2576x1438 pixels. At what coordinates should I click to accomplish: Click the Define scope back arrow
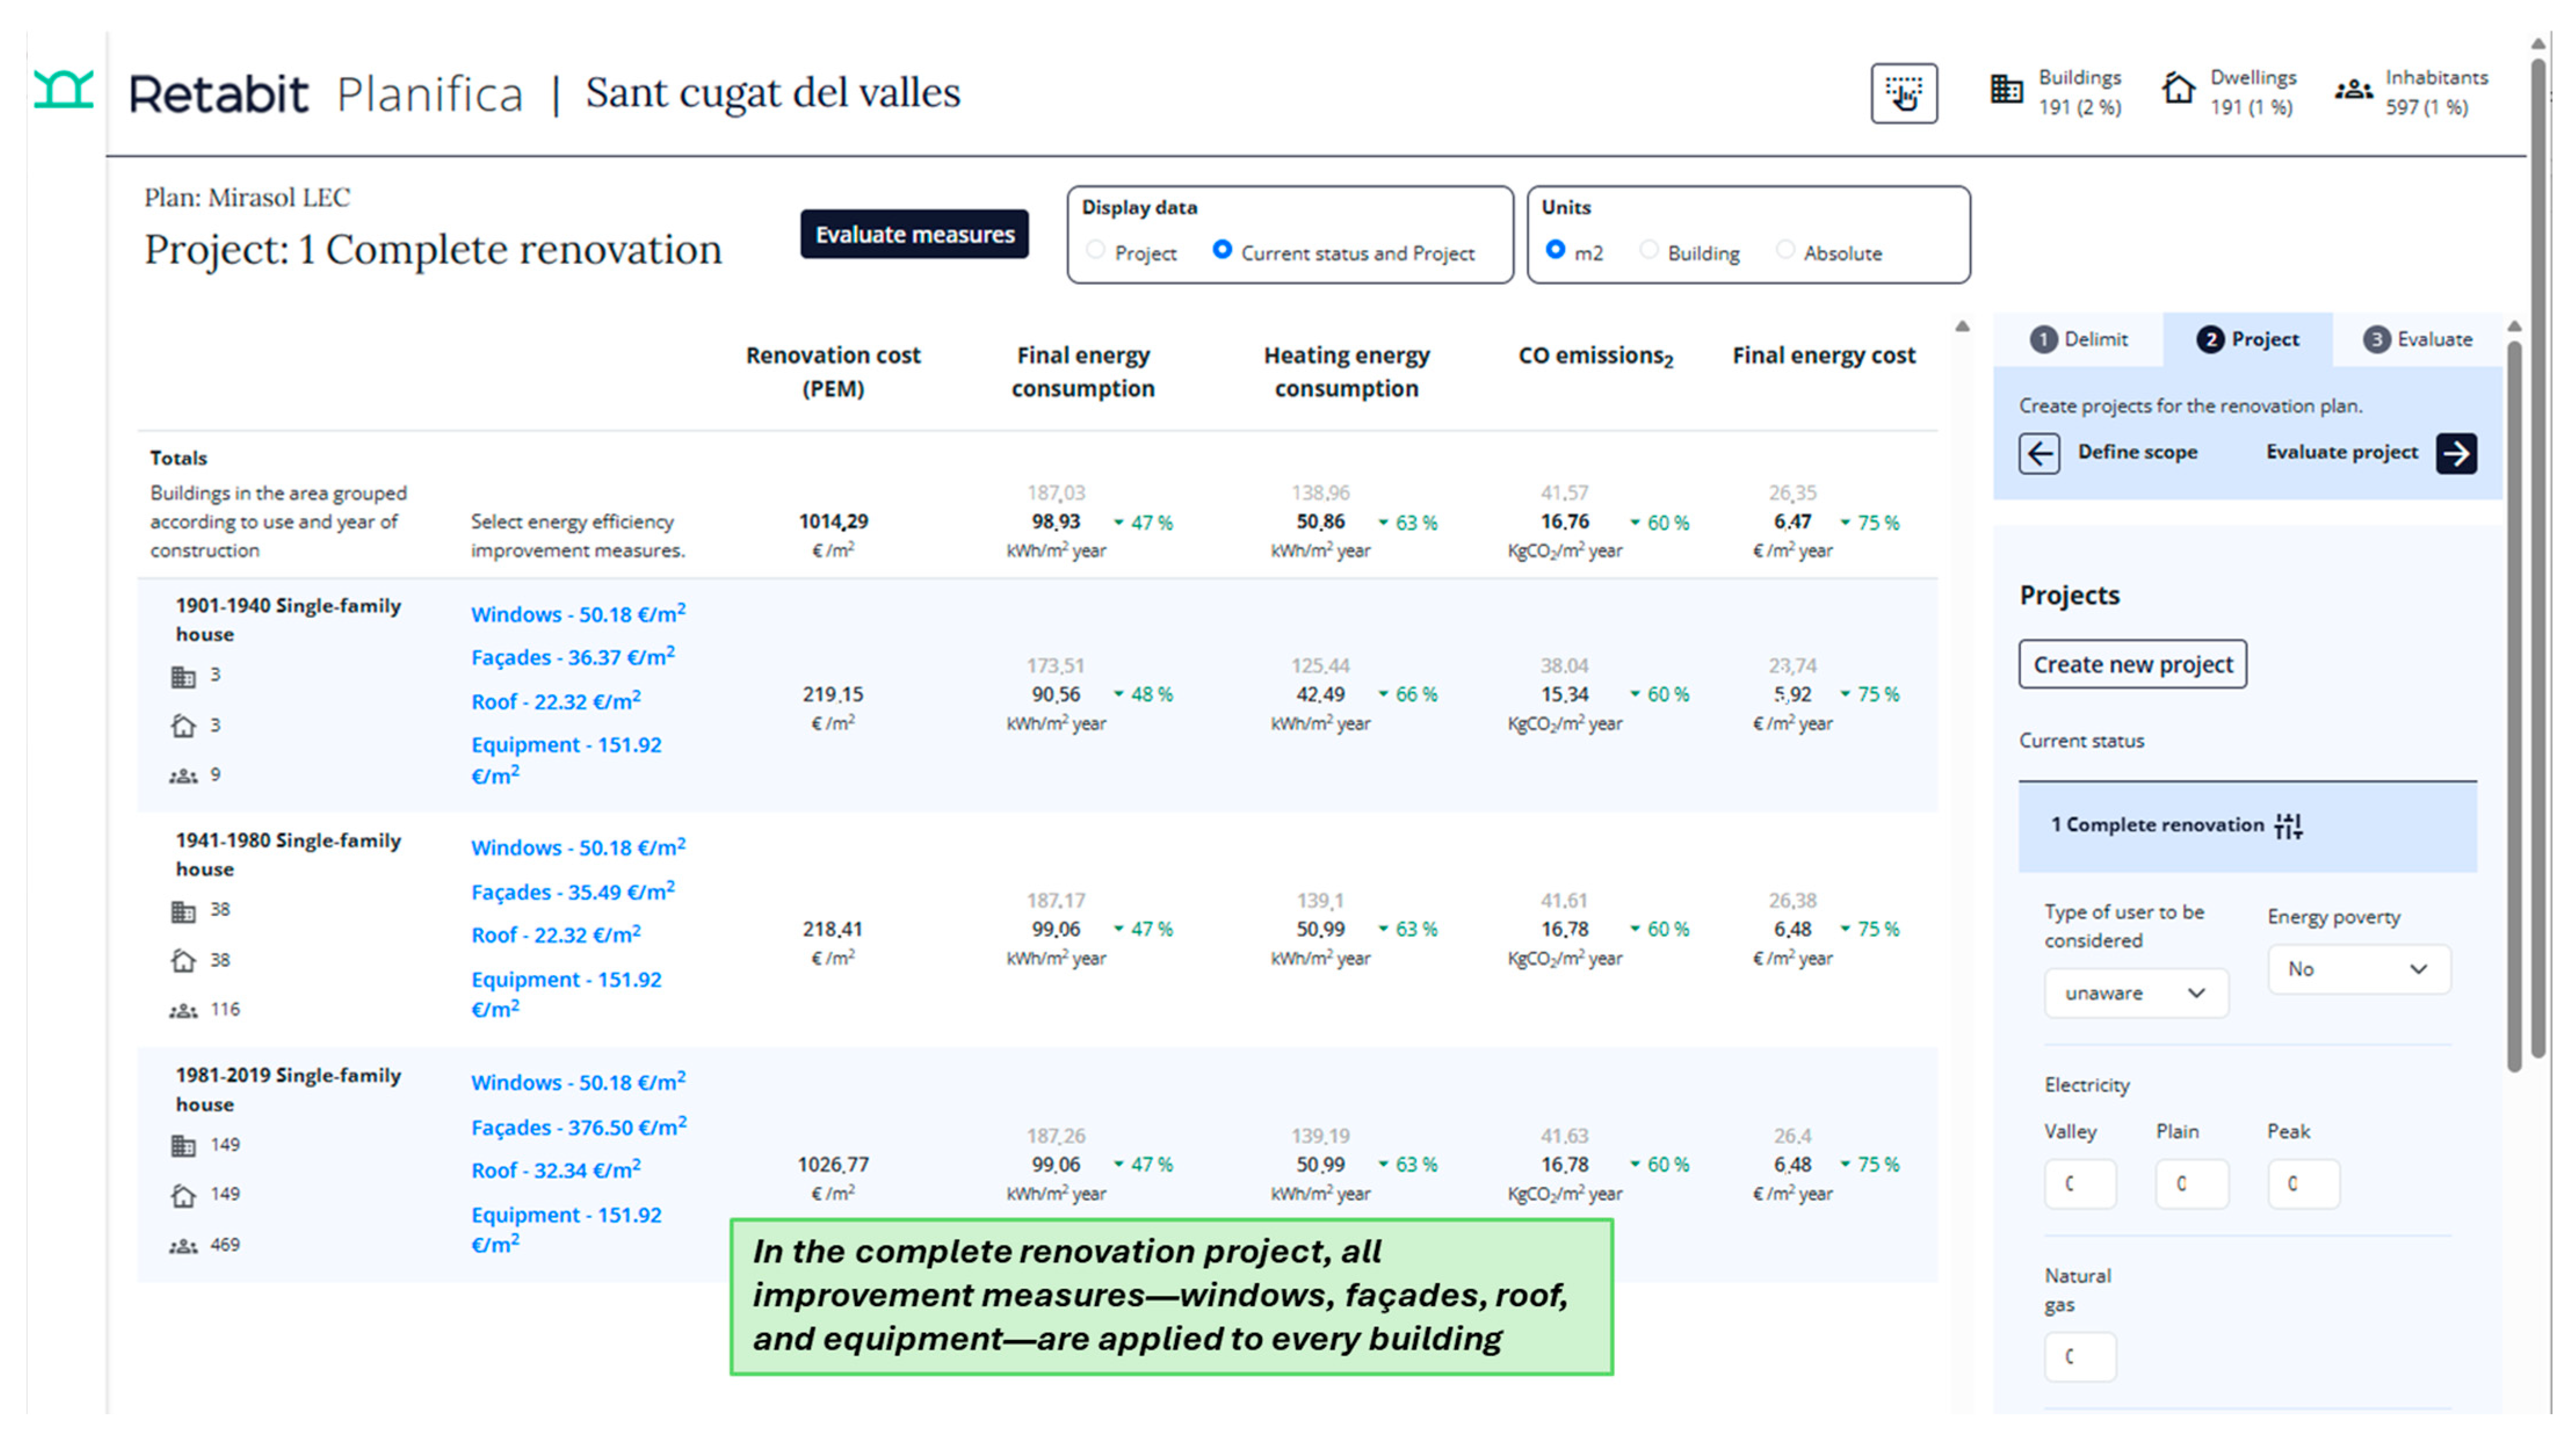(2039, 453)
